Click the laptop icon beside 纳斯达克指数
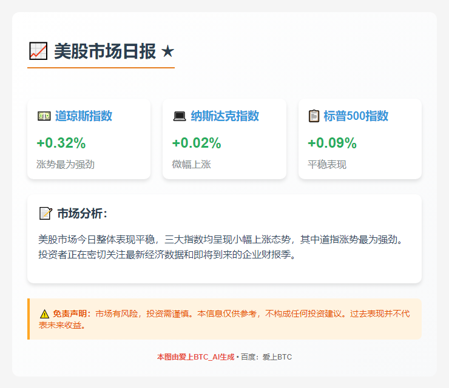The height and width of the screenshot is (388, 449). pos(180,116)
